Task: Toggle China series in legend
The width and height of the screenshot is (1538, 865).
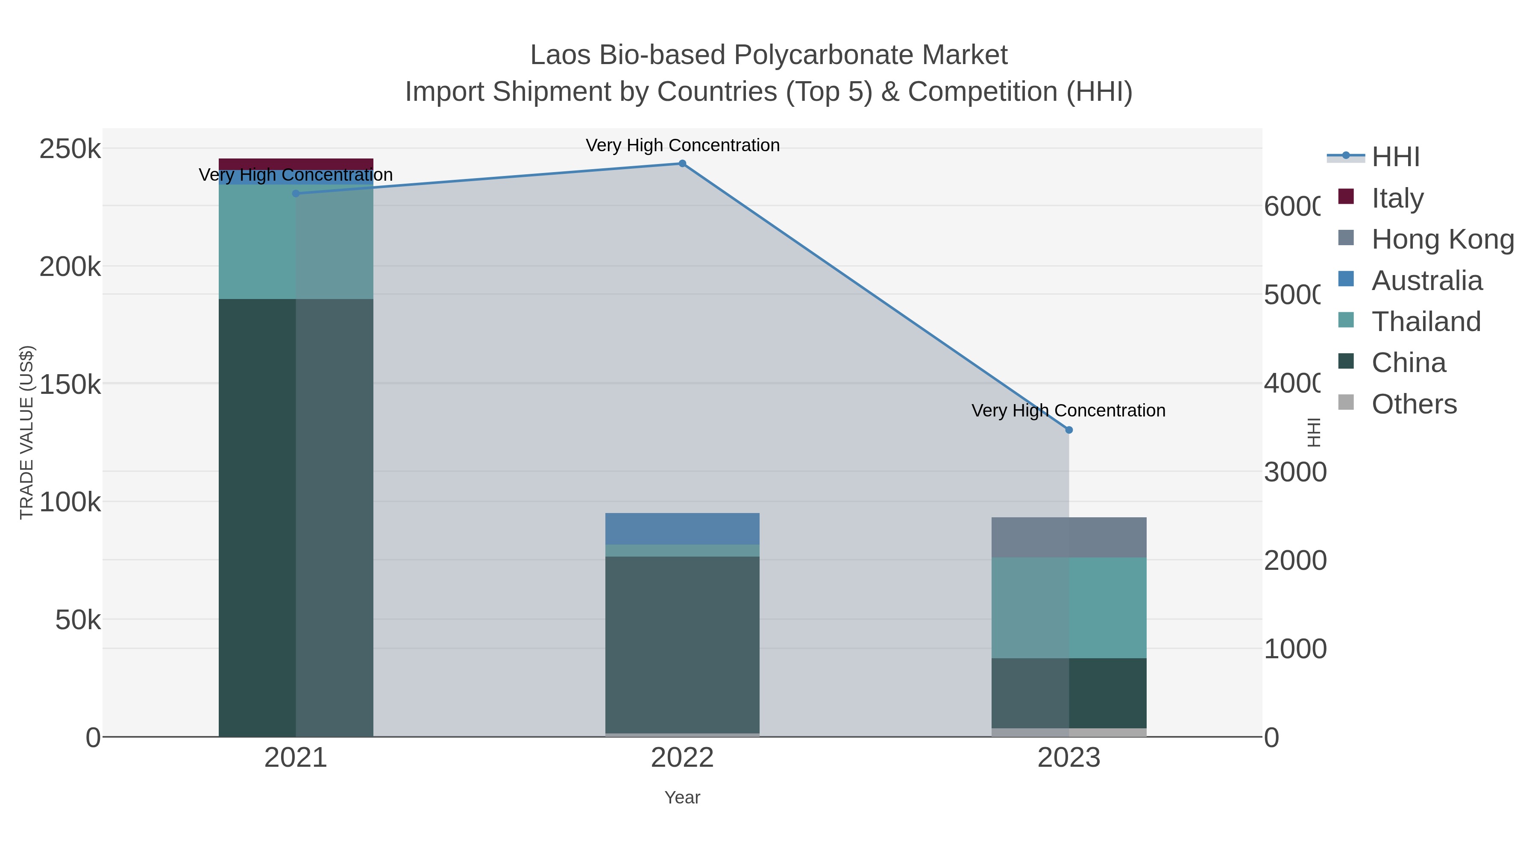Action: tap(1392, 363)
